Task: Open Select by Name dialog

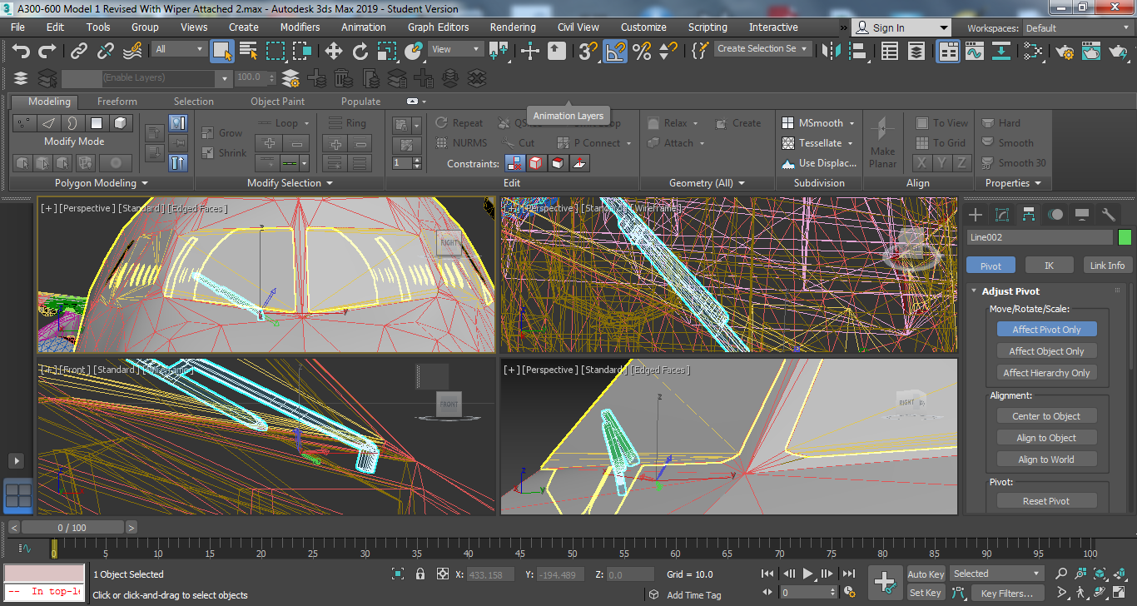Action: coord(247,52)
